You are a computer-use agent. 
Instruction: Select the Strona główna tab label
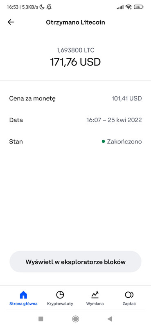point(23,303)
